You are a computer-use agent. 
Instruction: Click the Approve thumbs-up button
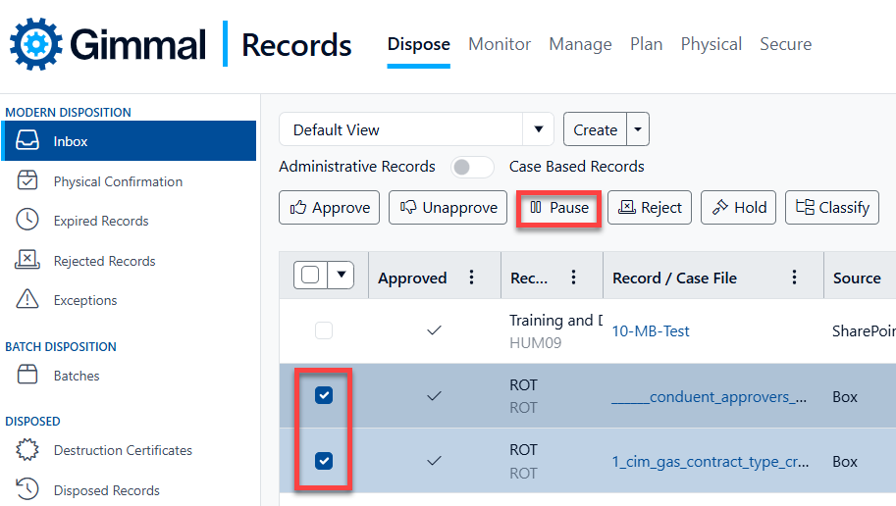(x=330, y=208)
